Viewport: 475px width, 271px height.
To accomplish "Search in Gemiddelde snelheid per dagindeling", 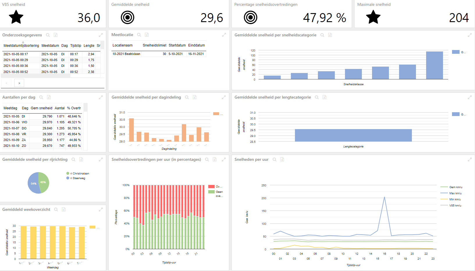I will (187, 97).
